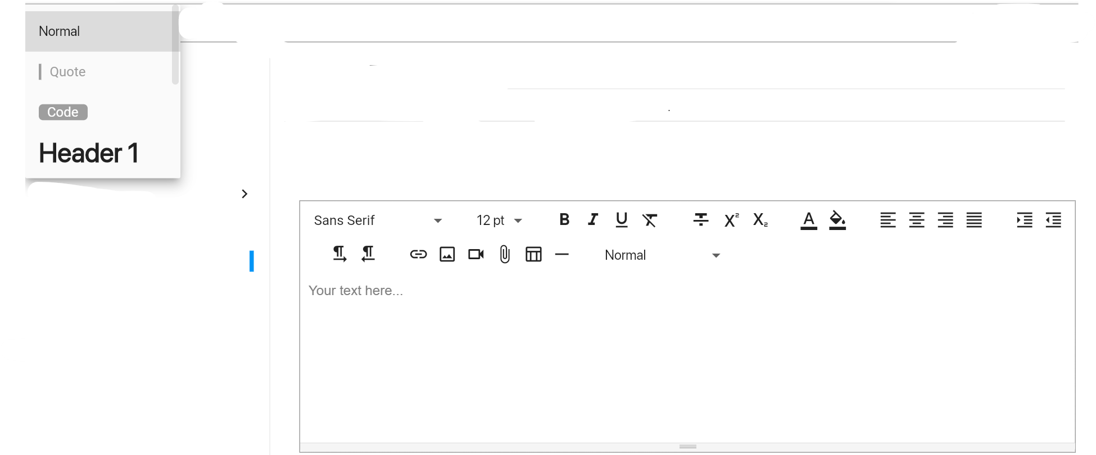The height and width of the screenshot is (455, 1096).
Task: Toggle bold formatting
Action: point(564,220)
